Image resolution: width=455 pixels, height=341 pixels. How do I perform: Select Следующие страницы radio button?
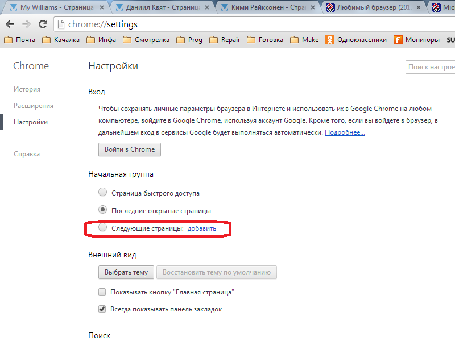(x=102, y=227)
